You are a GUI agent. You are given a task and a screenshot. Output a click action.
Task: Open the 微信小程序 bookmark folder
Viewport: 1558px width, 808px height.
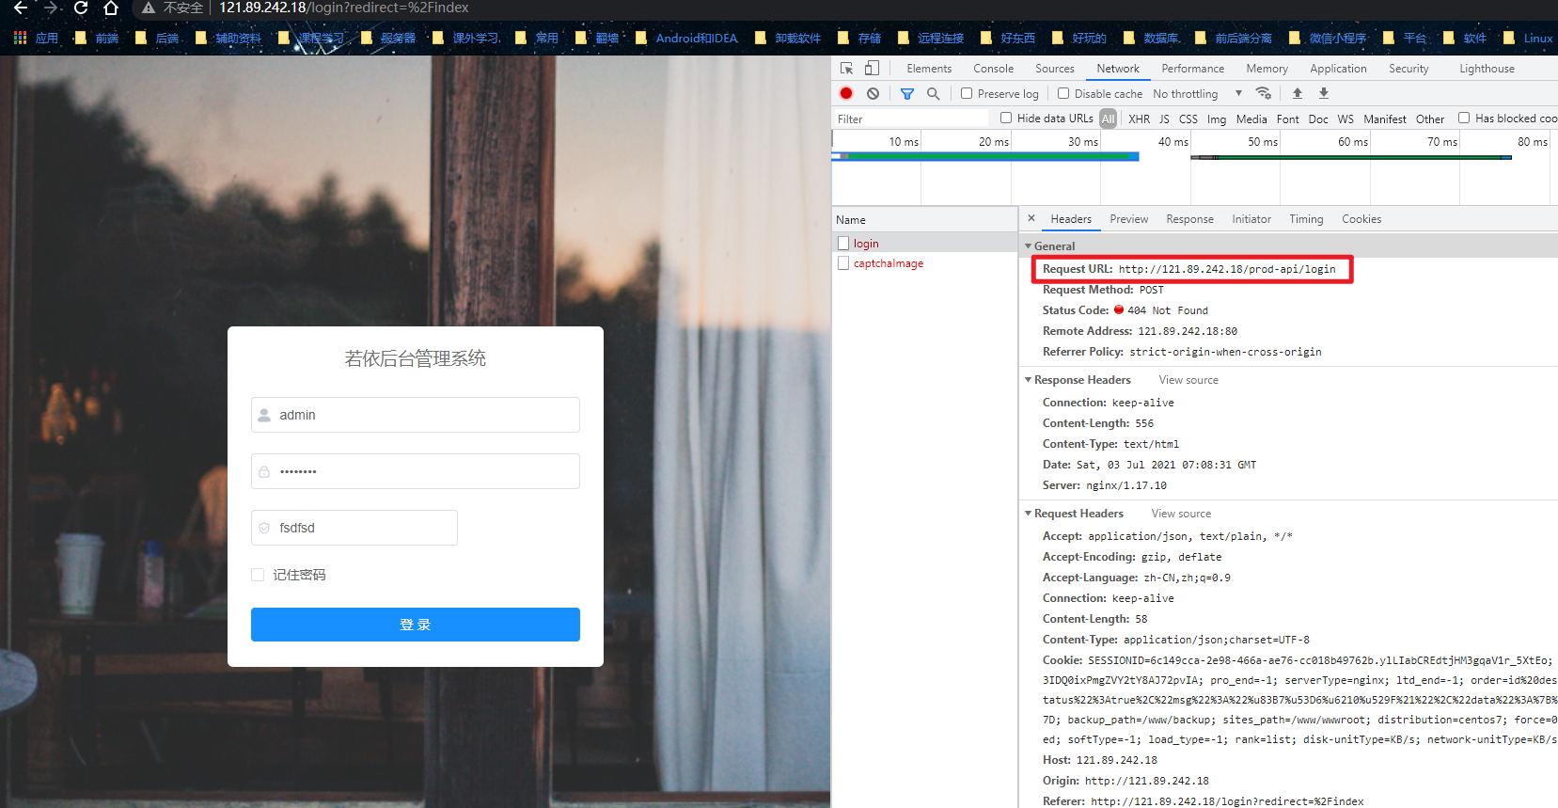(x=1328, y=39)
